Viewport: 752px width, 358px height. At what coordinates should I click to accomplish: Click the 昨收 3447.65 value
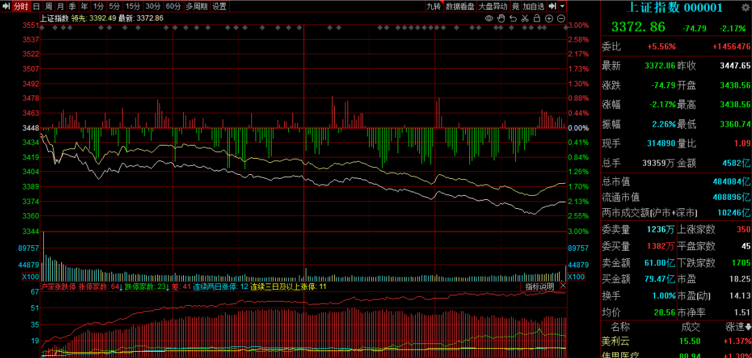click(735, 65)
